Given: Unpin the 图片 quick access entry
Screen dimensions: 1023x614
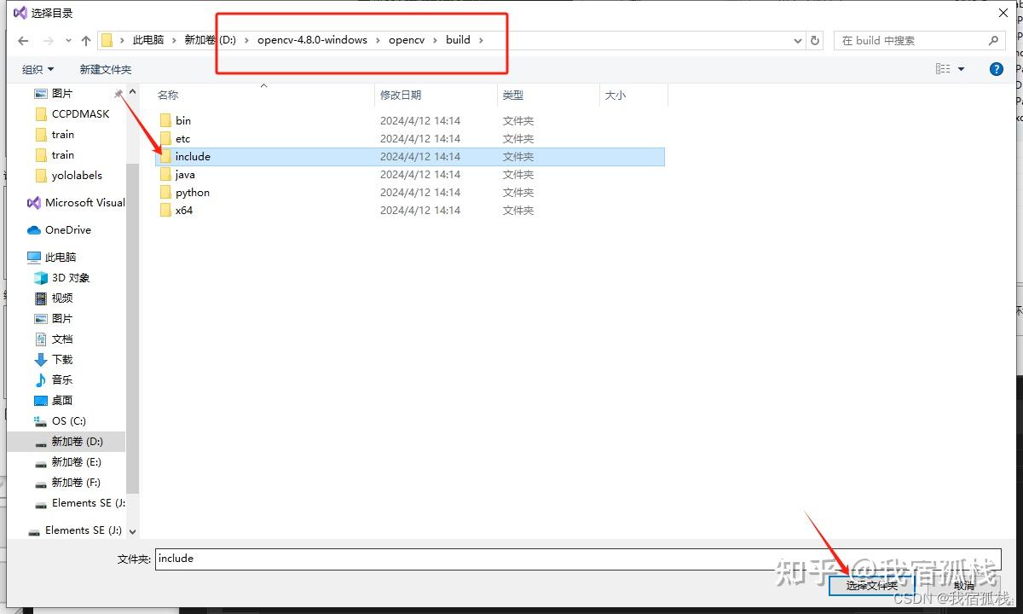Looking at the screenshot, I should 119,95.
